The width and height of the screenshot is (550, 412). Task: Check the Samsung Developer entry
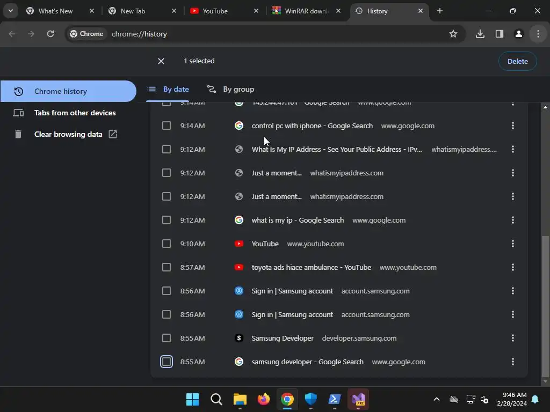click(x=167, y=338)
